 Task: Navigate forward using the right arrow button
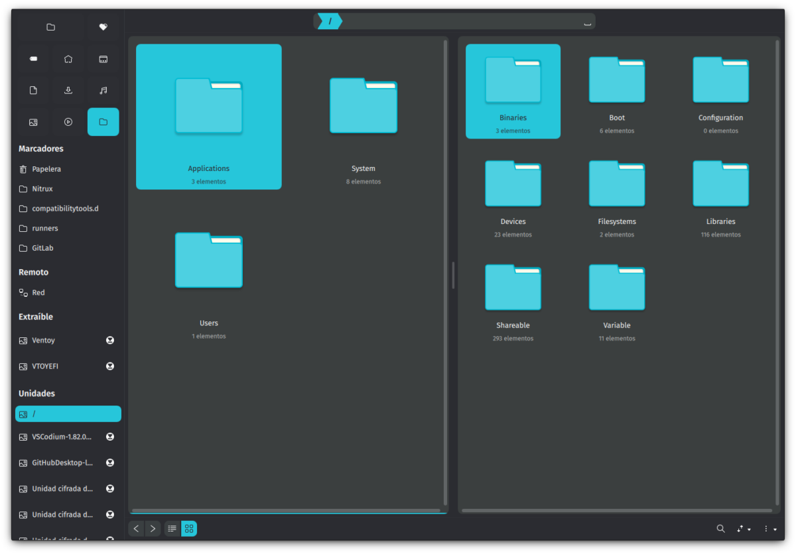point(153,528)
